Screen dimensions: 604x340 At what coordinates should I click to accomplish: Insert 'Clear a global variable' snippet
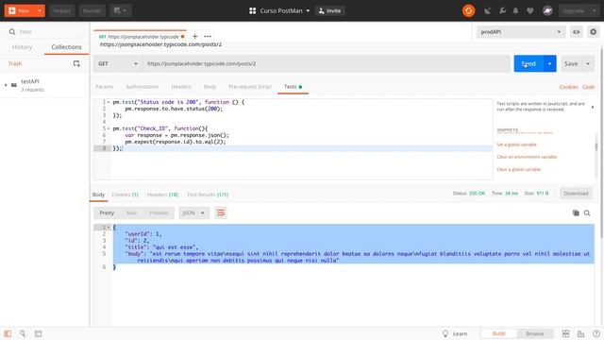coord(518,169)
